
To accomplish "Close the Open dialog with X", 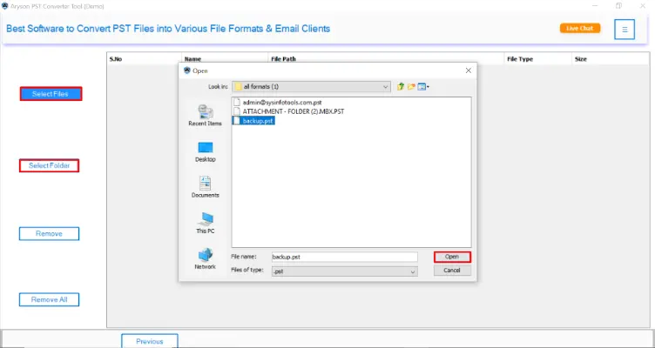I will click(469, 70).
